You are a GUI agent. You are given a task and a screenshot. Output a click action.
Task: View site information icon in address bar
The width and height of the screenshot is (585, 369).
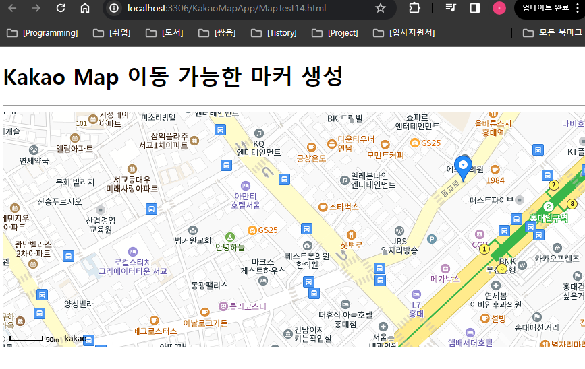click(x=114, y=8)
